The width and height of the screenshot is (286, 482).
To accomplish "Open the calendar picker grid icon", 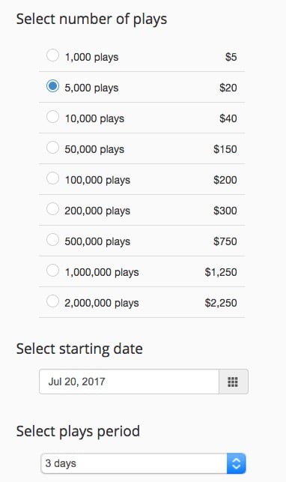I will (233, 382).
